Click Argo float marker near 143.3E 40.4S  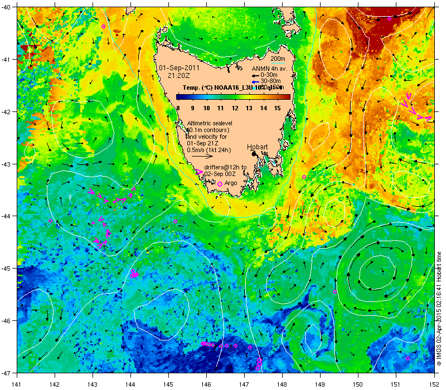tap(104, 26)
